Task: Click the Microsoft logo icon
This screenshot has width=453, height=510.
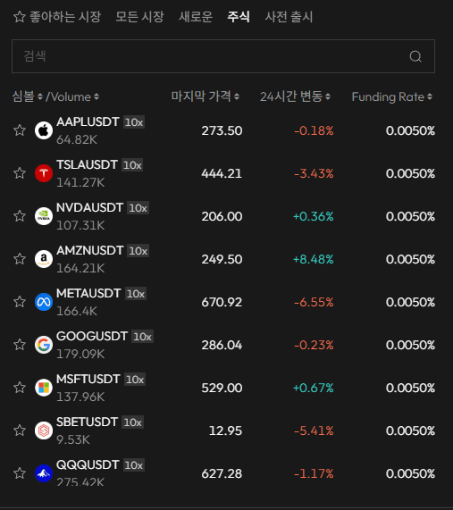Action: (x=44, y=388)
